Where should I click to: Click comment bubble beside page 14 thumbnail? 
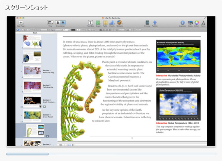tap(47, 136)
